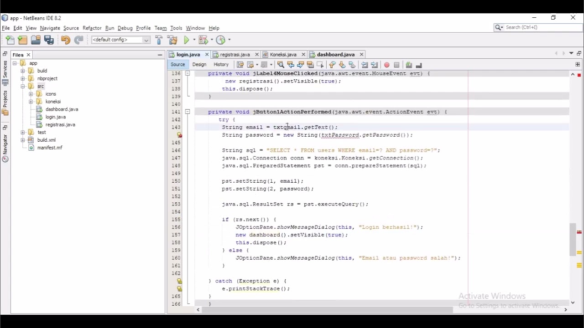The image size is (584, 328).
Task: Expand the build folder node
Action: [x=23, y=71]
